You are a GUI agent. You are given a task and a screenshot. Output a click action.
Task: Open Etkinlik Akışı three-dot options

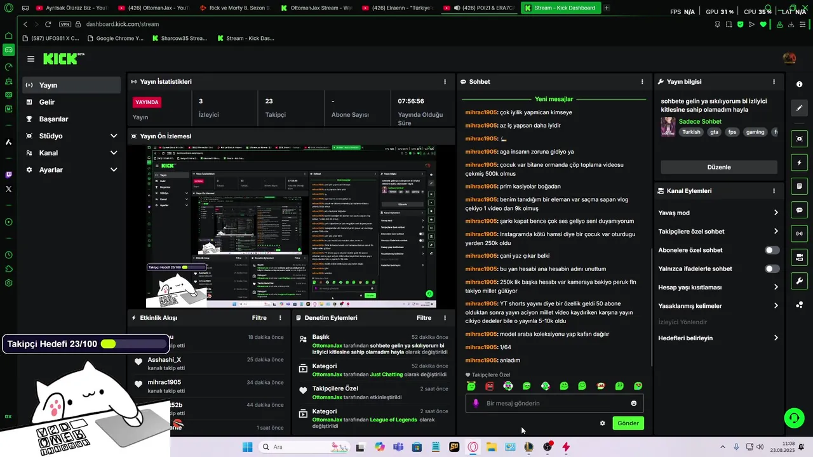pyautogui.click(x=280, y=318)
